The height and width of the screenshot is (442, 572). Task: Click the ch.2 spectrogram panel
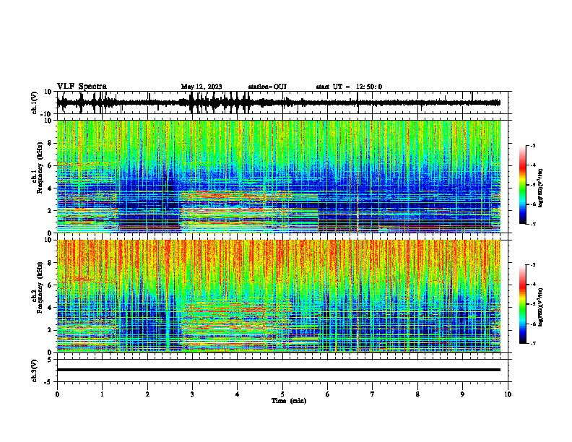(x=284, y=296)
